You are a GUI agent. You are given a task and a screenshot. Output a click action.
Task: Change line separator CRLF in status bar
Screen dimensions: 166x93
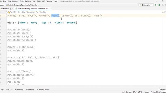click(x=135, y=92)
